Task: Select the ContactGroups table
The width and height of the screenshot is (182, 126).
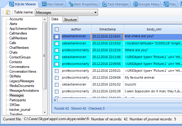Action: 20,57
